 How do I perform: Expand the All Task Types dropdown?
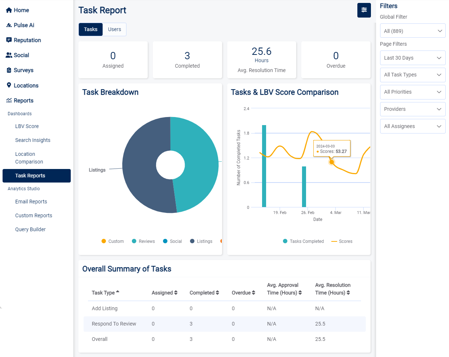tap(413, 75)
